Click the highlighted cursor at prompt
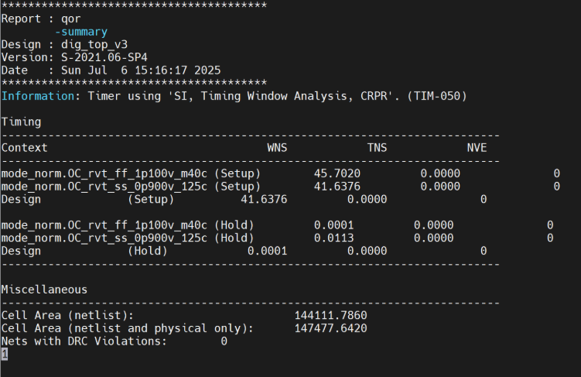The width and height of the screenshot is (581, 377). pos(5,354)
